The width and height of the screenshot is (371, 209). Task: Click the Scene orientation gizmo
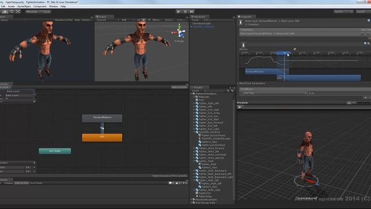(x=180, y=32)
